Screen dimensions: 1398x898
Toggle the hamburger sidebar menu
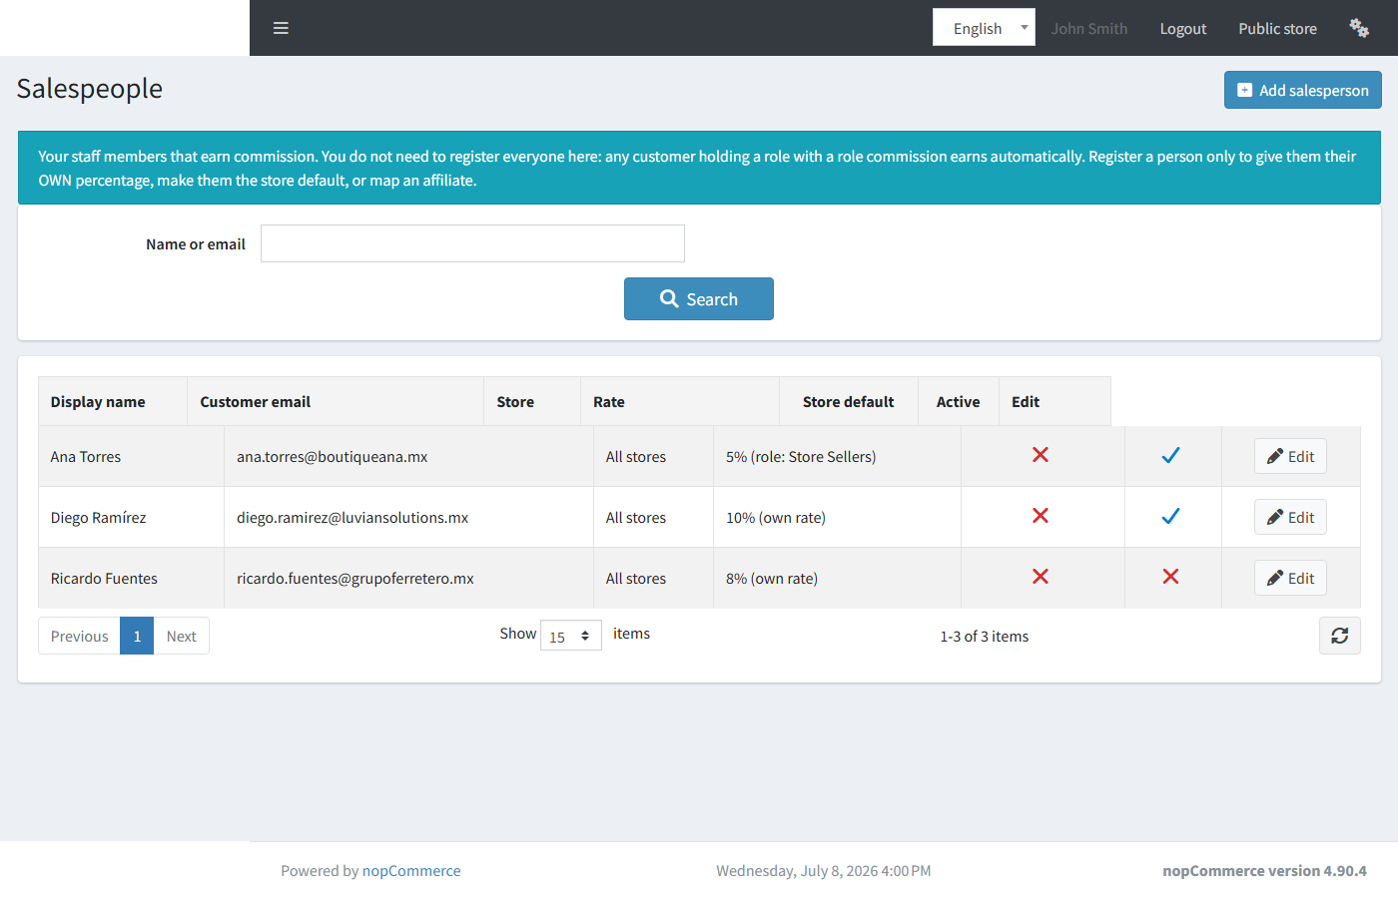coord(281,28)
